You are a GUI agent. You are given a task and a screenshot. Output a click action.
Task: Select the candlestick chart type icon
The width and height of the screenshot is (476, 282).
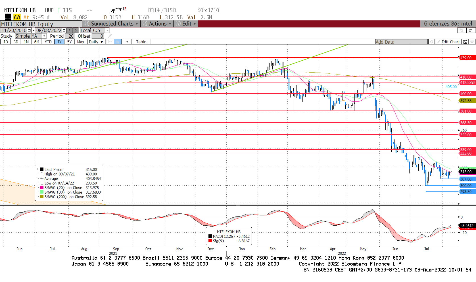point(118,42)
